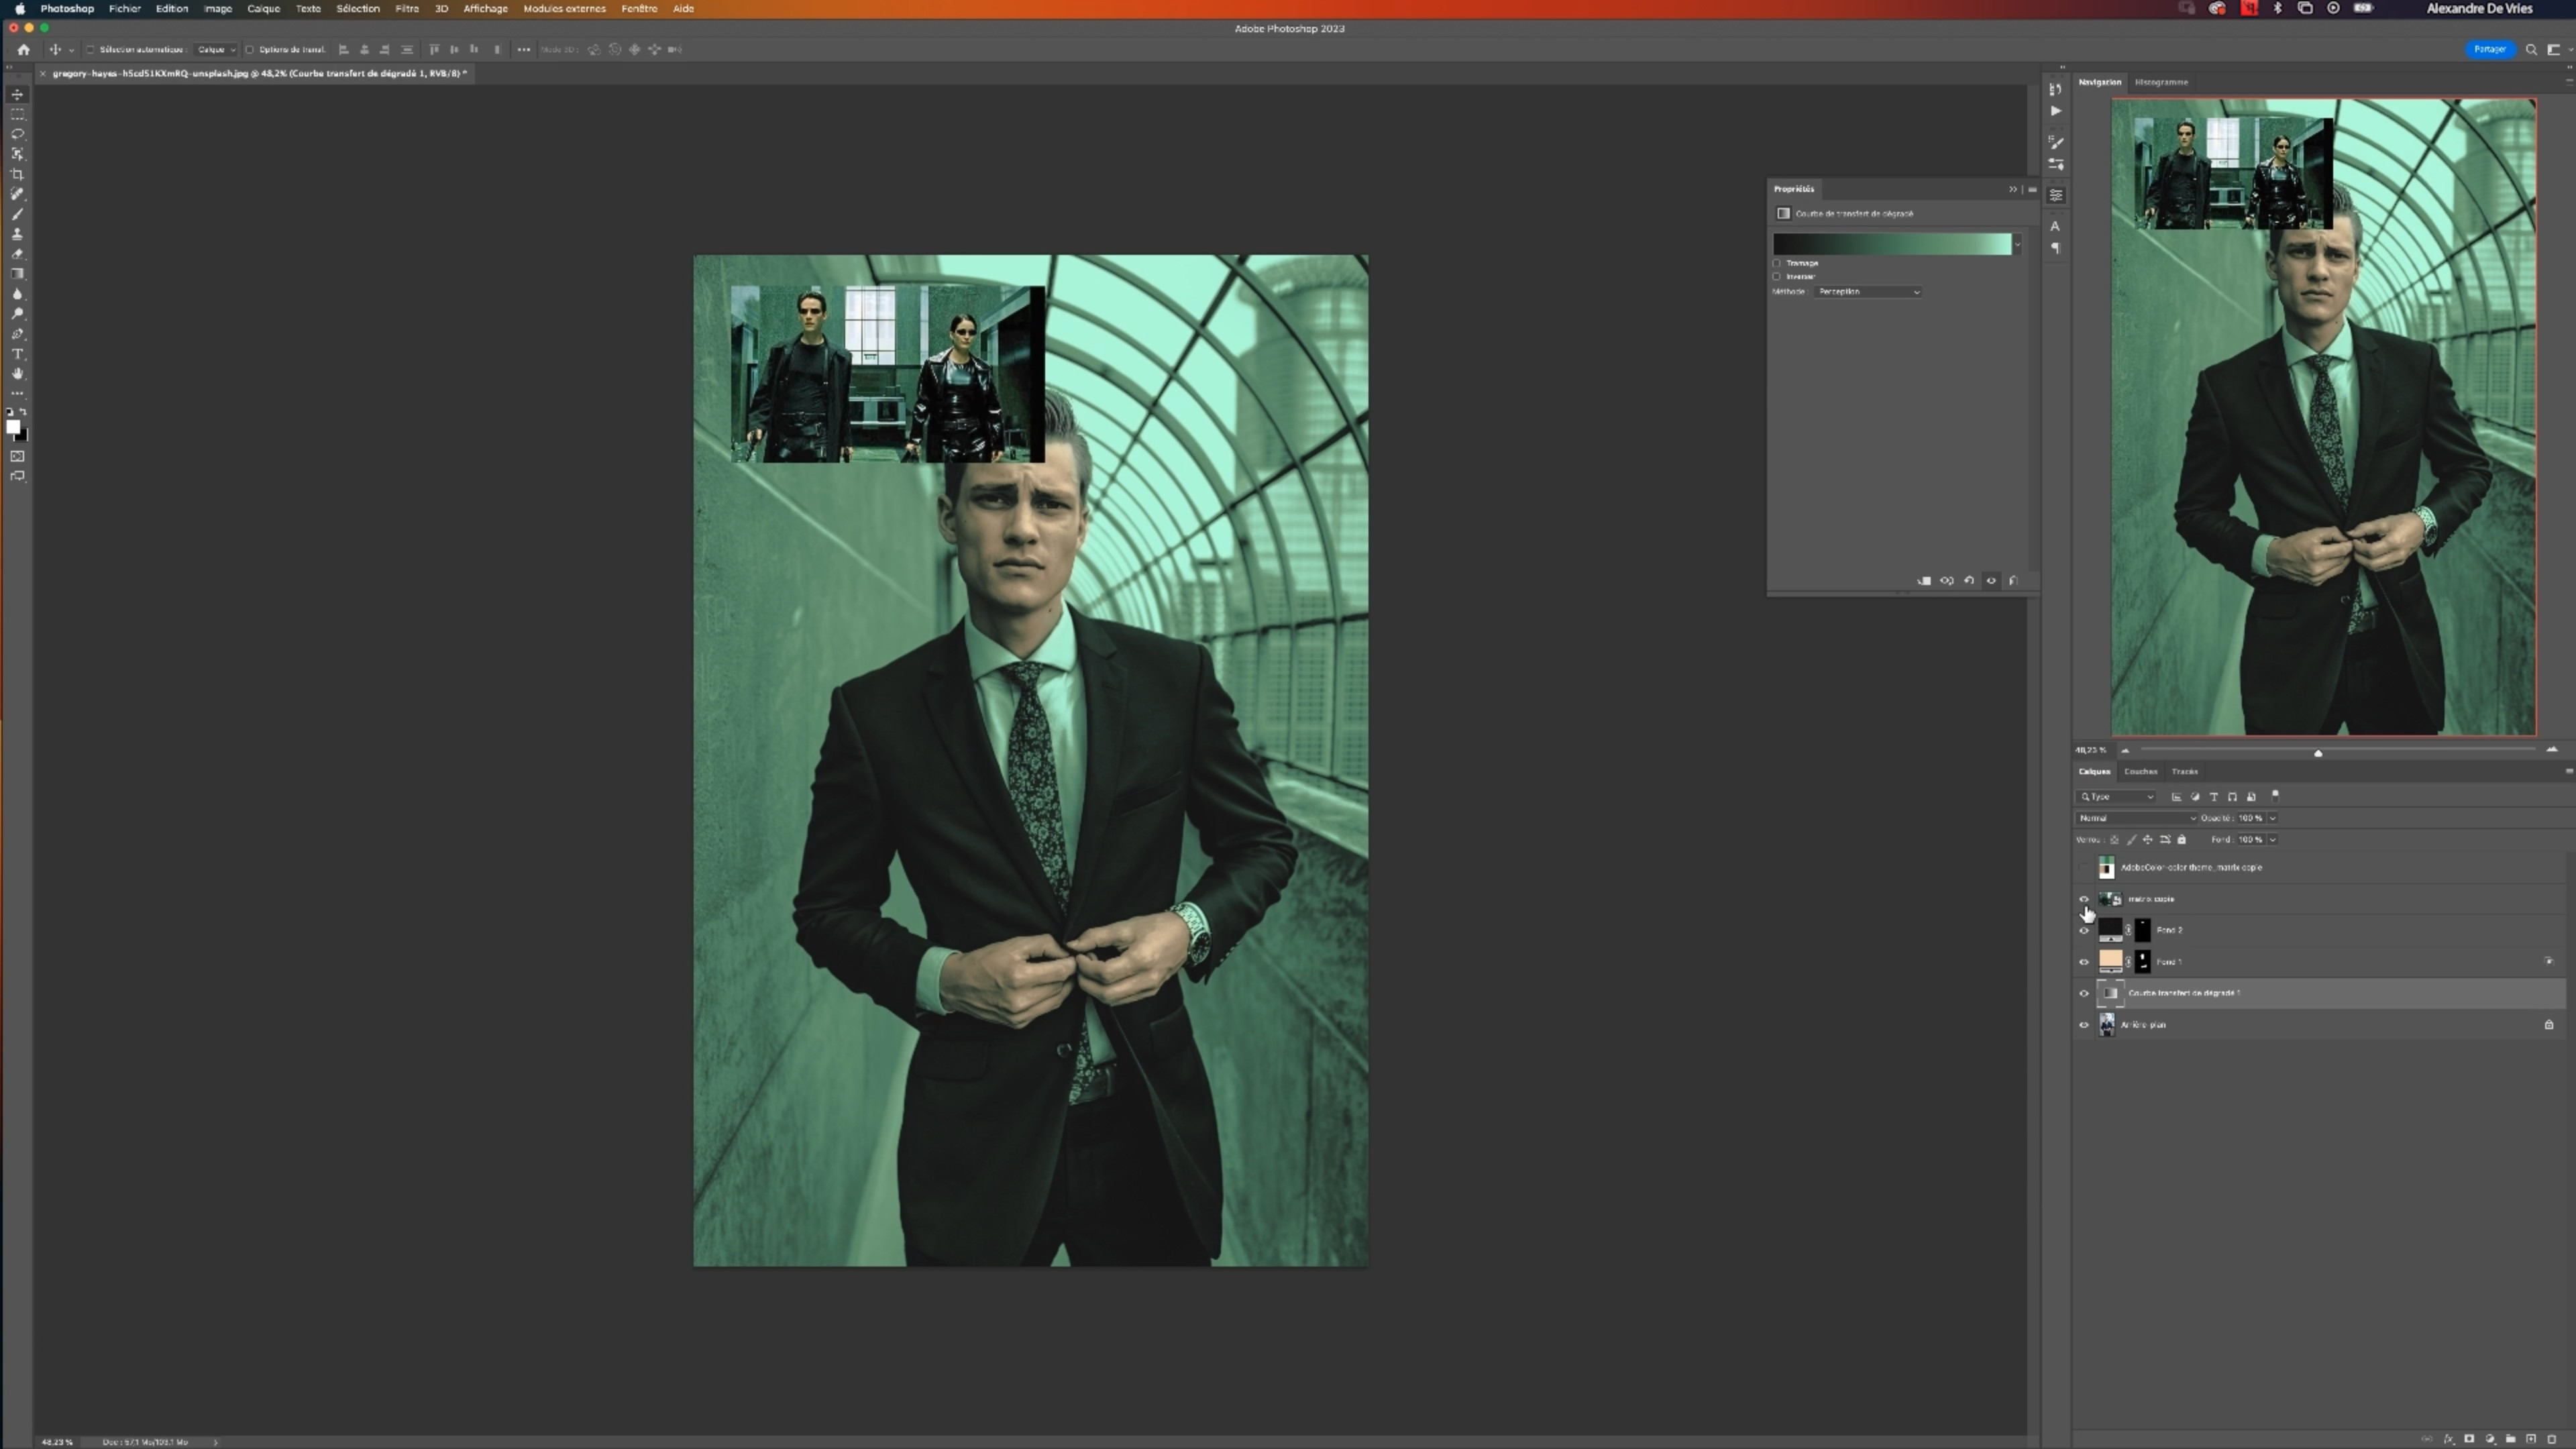The image size is (2576, 1449).
Task: Select the Brush tool
Action: coord(17,214)
